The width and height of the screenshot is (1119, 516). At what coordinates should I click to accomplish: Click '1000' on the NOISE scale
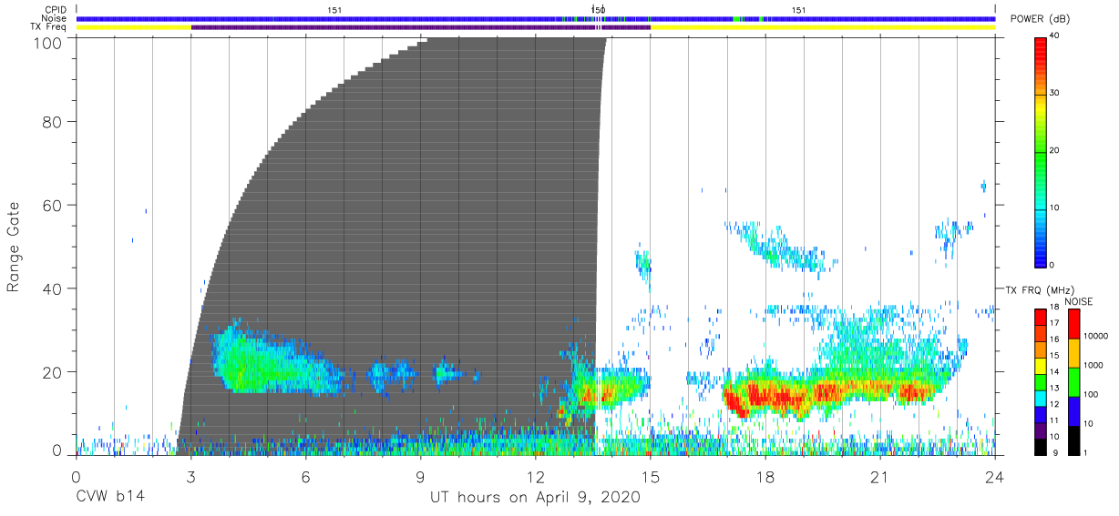click(x=1093, y=365)
